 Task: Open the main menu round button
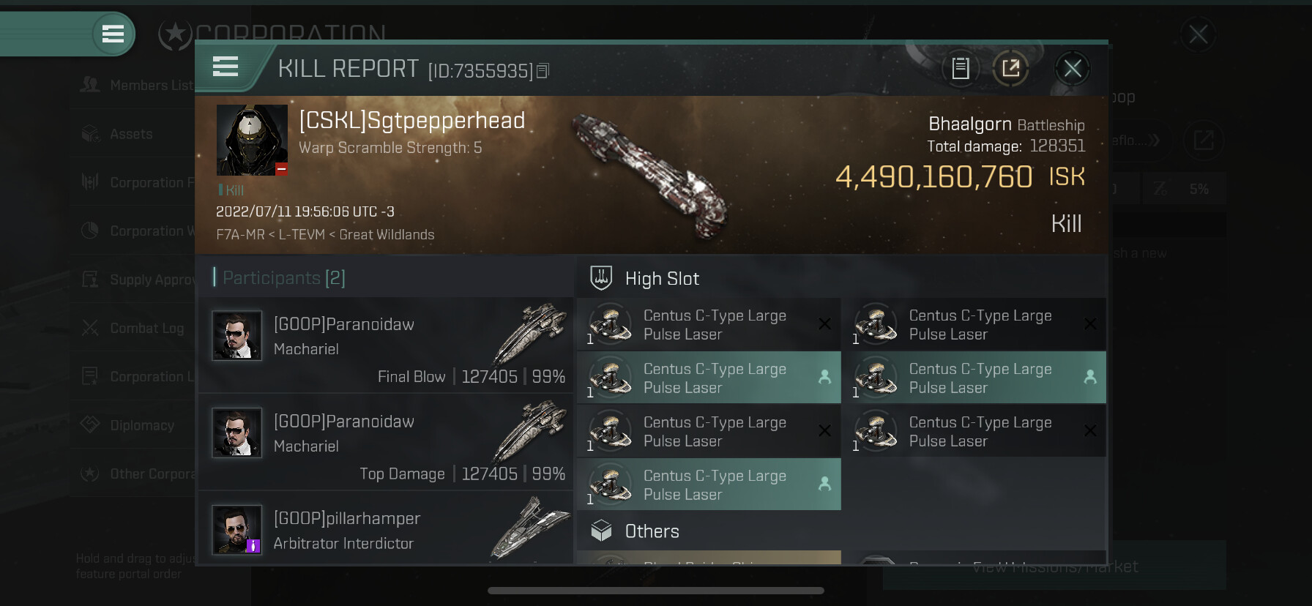[x=113, y=34]
